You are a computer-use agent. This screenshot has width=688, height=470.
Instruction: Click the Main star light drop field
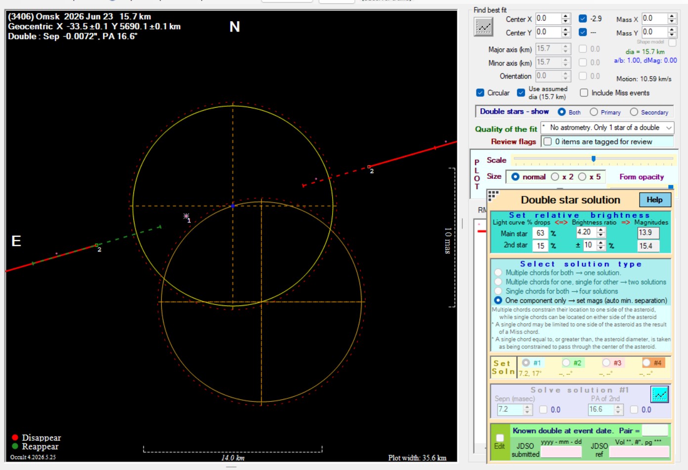pos(540,233)
